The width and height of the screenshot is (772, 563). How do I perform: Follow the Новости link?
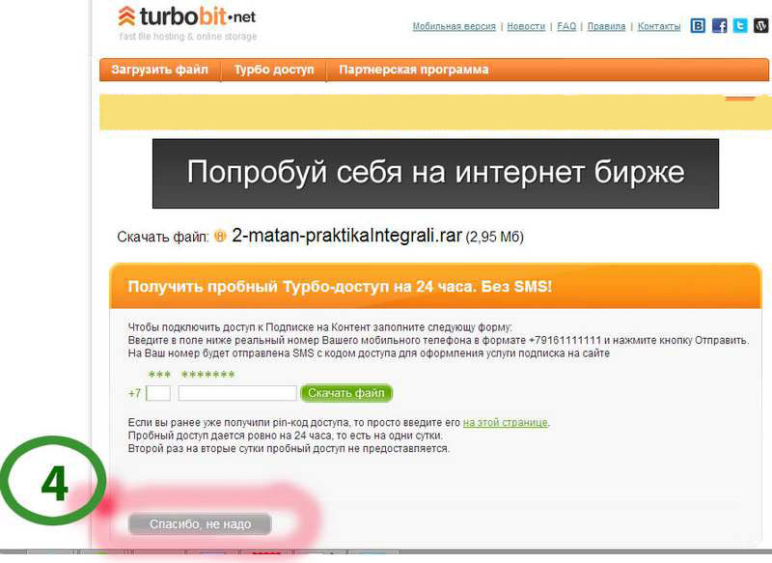click(x=526, y=26)
